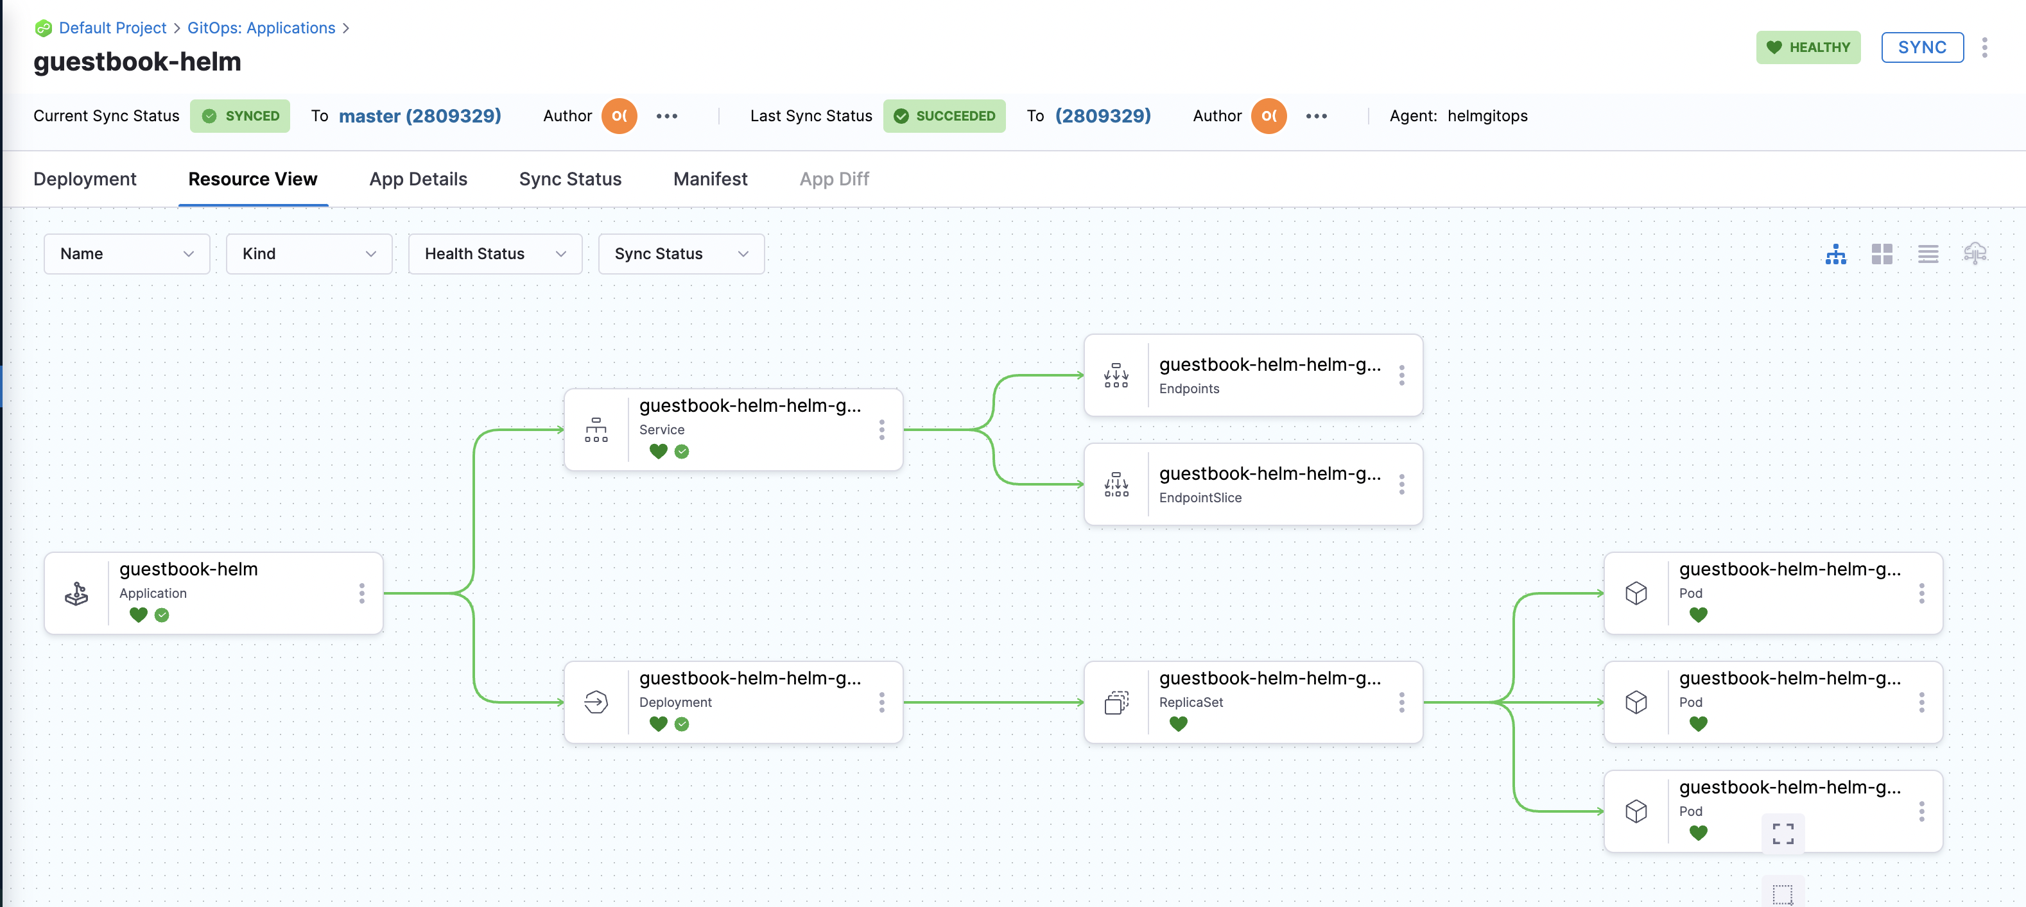Switch to tree hierarchy view icon
The height and width of the screenshot is (907, 2026).
tap(1836, 254)
